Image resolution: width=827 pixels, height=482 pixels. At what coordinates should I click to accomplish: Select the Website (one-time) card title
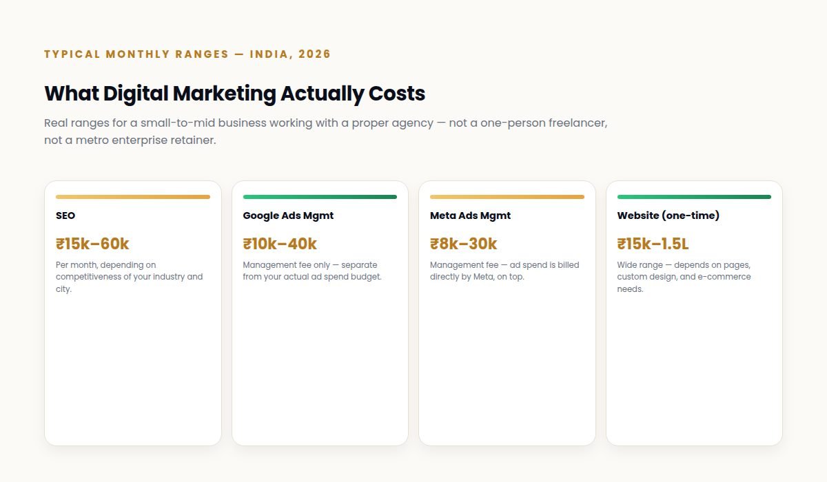point(668,216)
